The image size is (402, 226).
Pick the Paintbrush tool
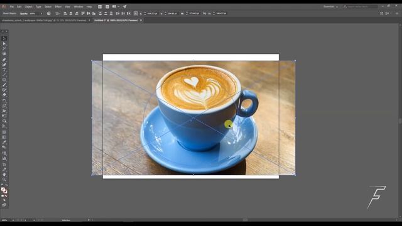[x=4, y=85]
